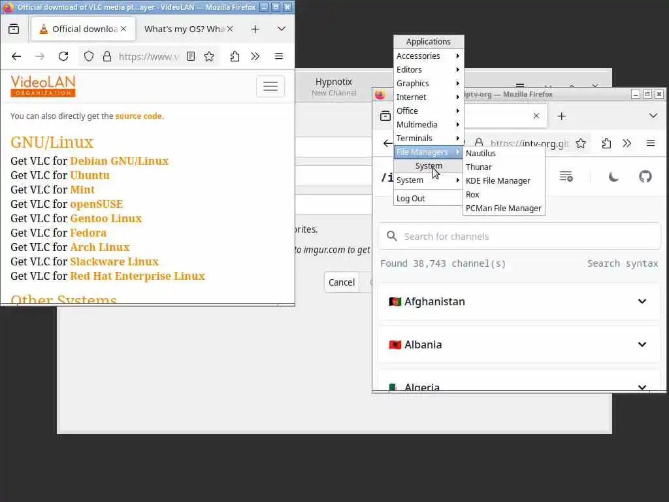Viewport: 669px width, 502px height.
Task: Open the Graphics submenu
Action: [429, 83]
